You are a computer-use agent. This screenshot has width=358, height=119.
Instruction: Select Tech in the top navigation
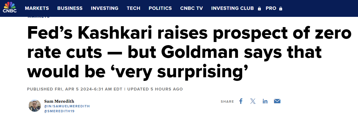tap(134, 8)
